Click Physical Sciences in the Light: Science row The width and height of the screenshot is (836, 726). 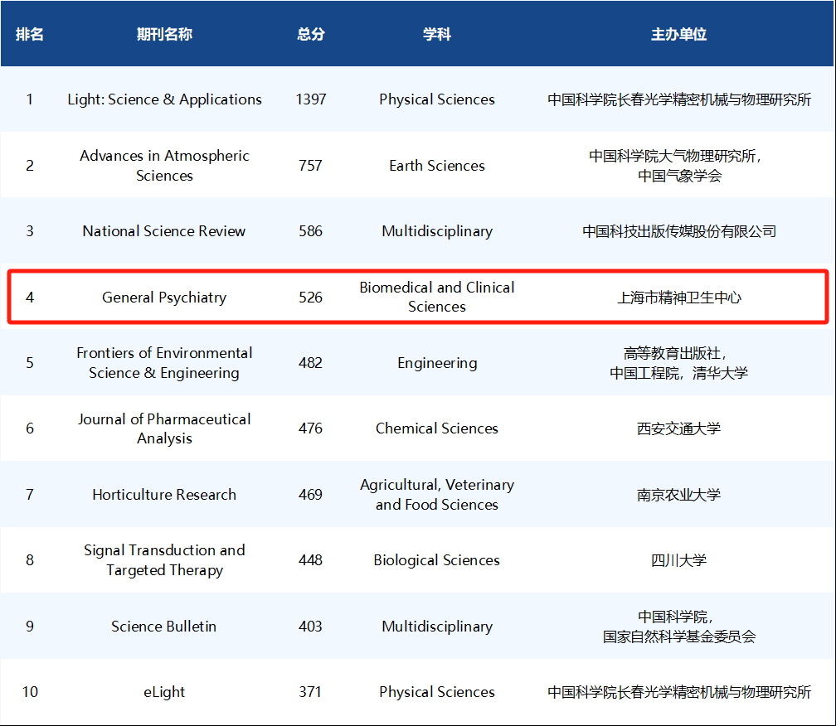pos(436,99)
